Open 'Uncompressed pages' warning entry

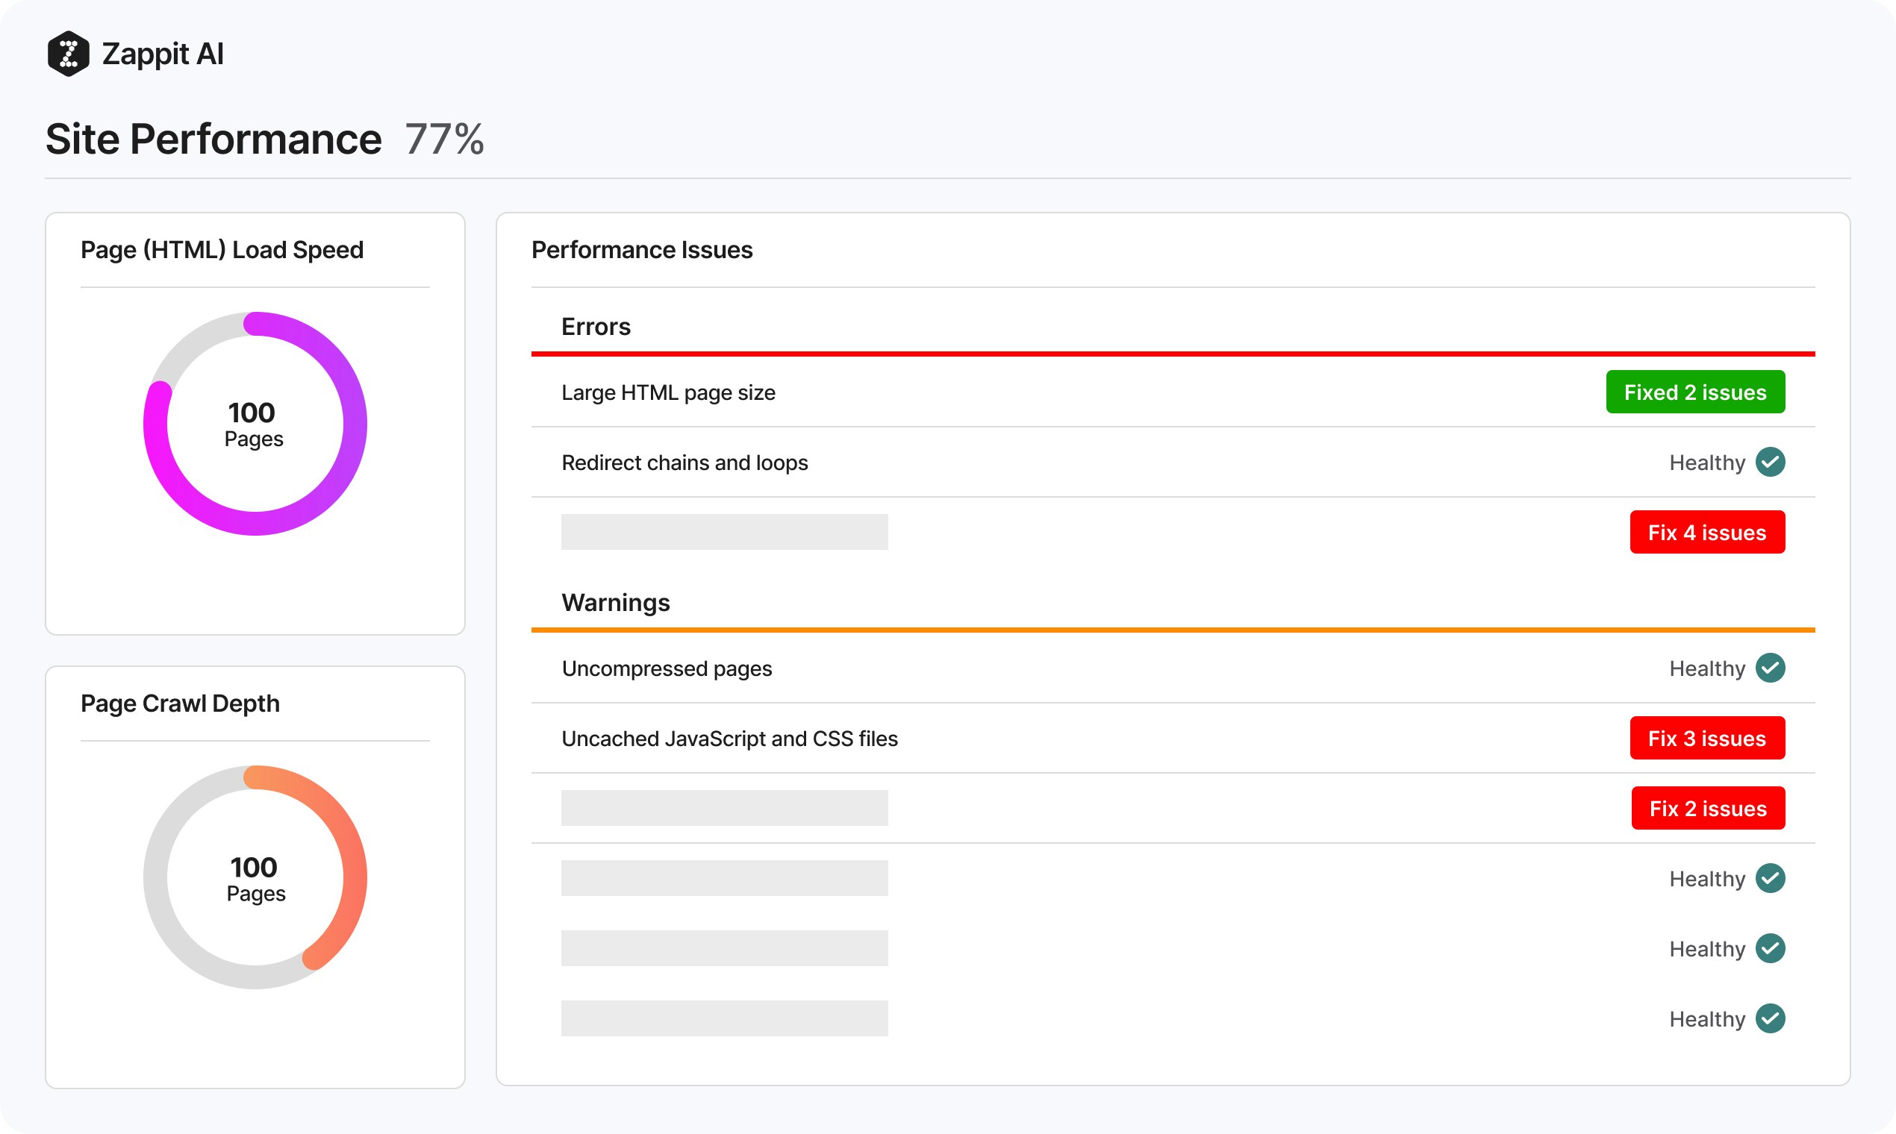point(667,668)
